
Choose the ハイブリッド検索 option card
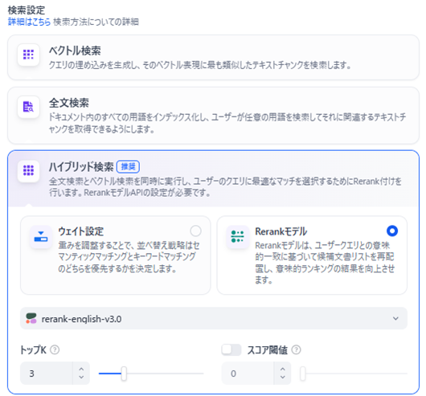coord(213,178)
